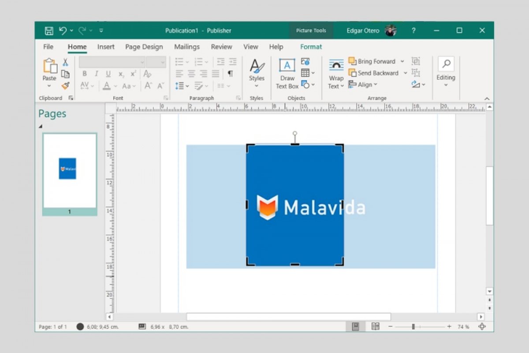Zoom out with the minus button
Image resolution: width=529 pixels, height=353 pixels.
coord(390,327)
